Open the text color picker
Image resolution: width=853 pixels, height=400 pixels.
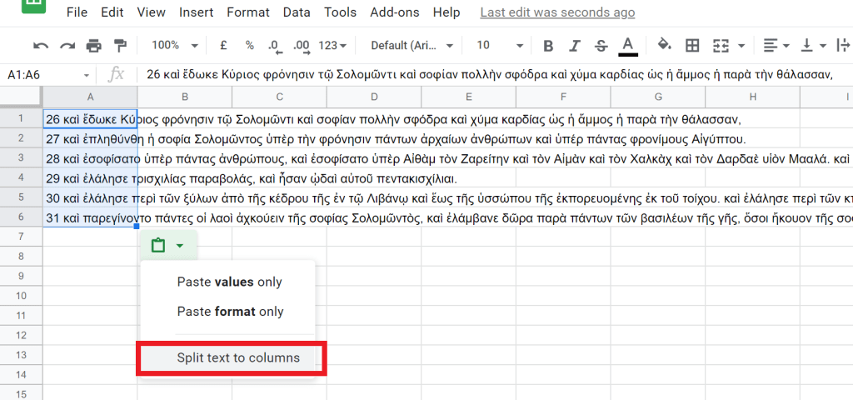628,45
